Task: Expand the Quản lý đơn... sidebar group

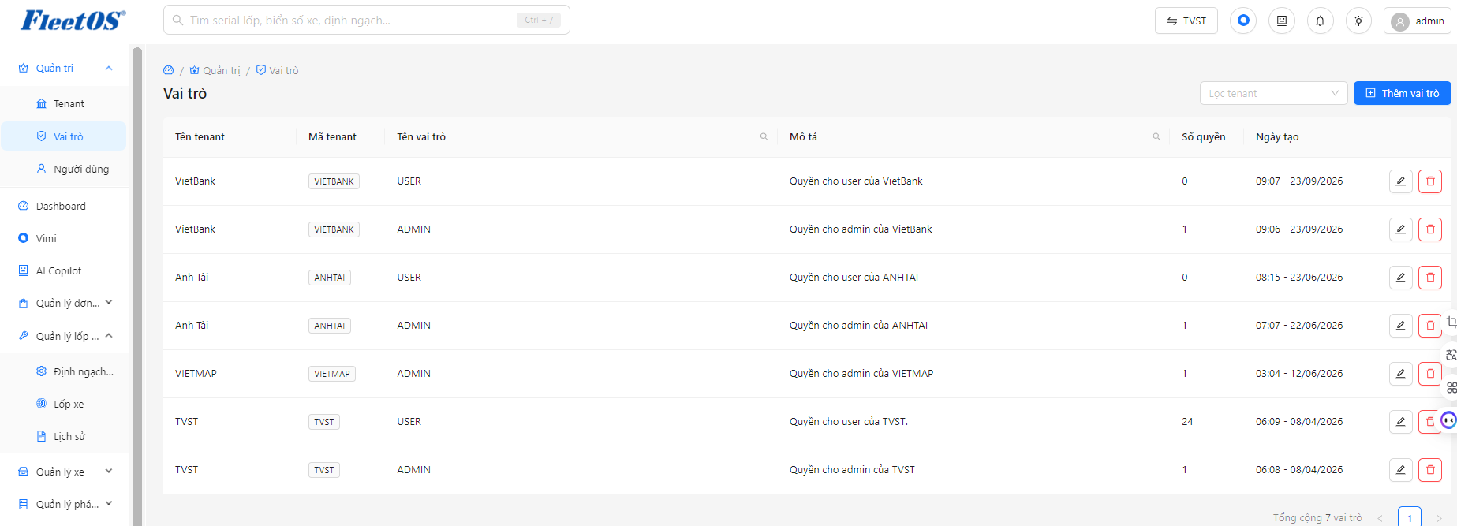Action: pyautogui.click(x=63, y=303)
